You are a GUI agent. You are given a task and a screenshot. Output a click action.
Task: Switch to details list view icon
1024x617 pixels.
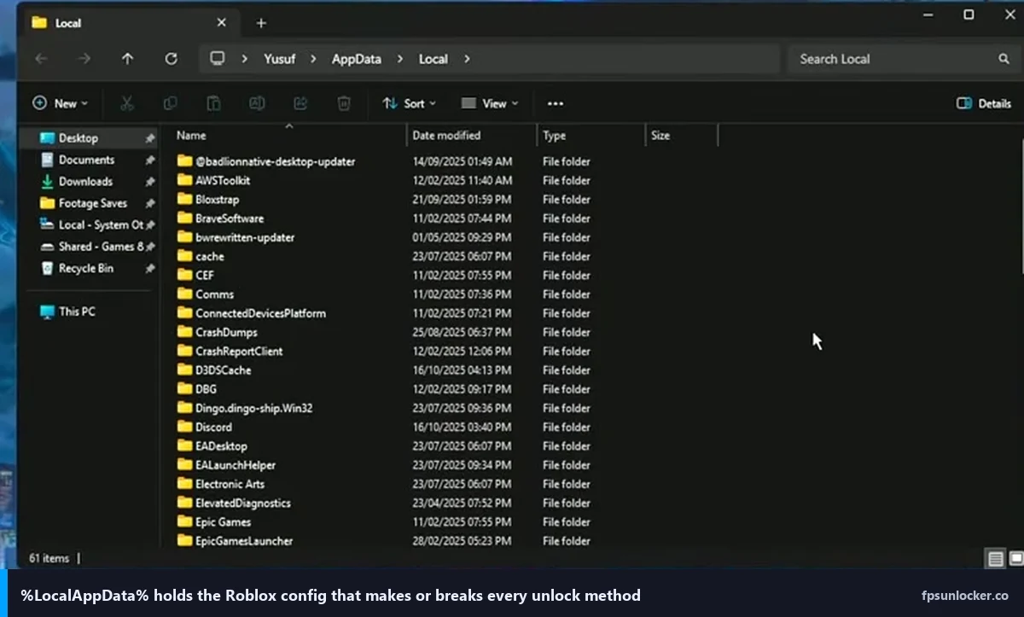coord(995,559)
